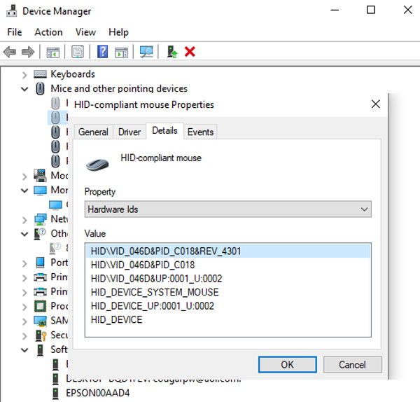This screenshot has width=420, height=402.
Task: Maximize the Device Manager window
Action: [x=371, y=11]
